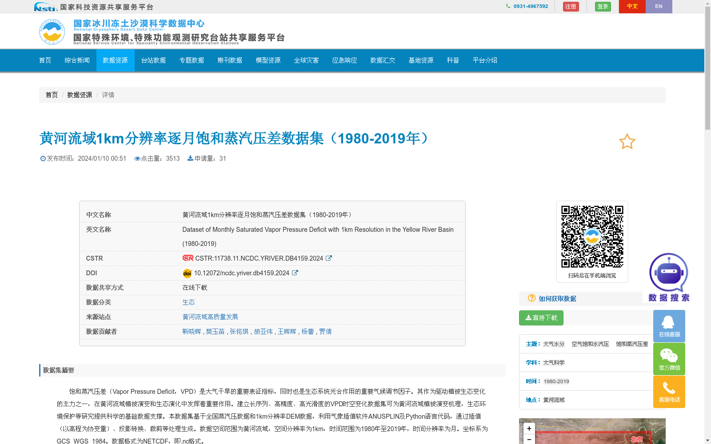Open the 基地资源 nav item
The image size is (711, 444).
coord(421,60)
